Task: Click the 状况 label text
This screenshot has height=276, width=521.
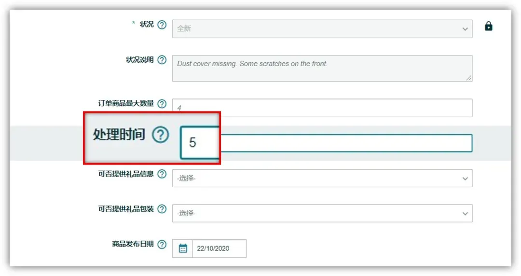Action: [x=147, y=24]
